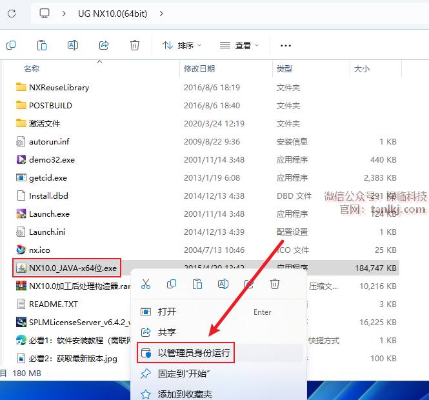This screenshot has width=429, height=400.
Task: Open the 排序 sort dropdown
Action: tap(182, 45)
